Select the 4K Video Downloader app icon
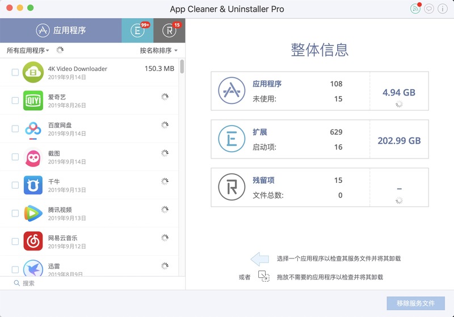This screenshot has height=317, width=454. [33, 72]
